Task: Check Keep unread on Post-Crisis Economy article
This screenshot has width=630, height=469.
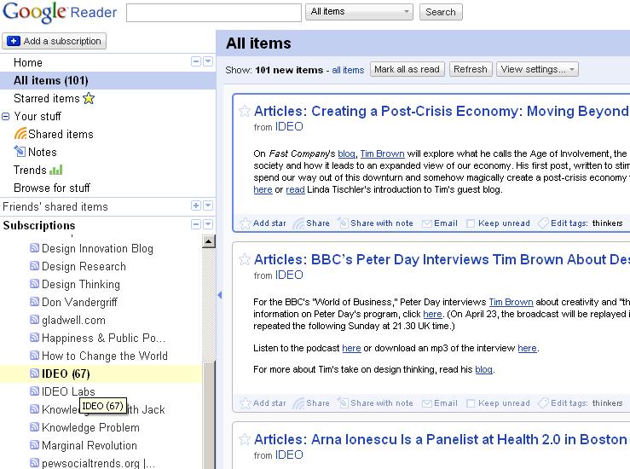Action: 471,223
